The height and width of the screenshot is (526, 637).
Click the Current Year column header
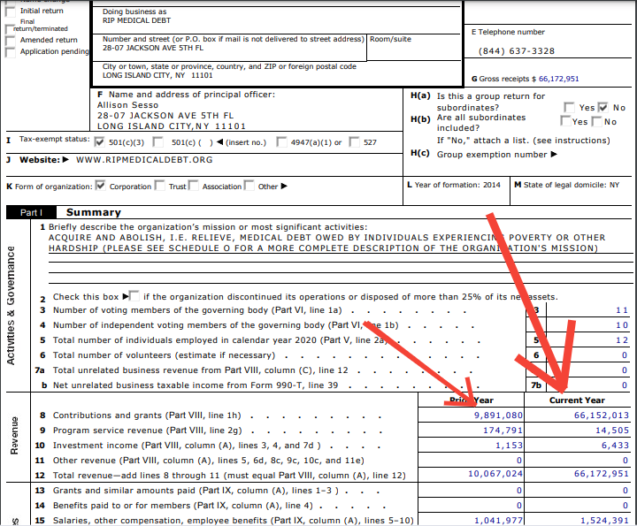coord(577,400)
